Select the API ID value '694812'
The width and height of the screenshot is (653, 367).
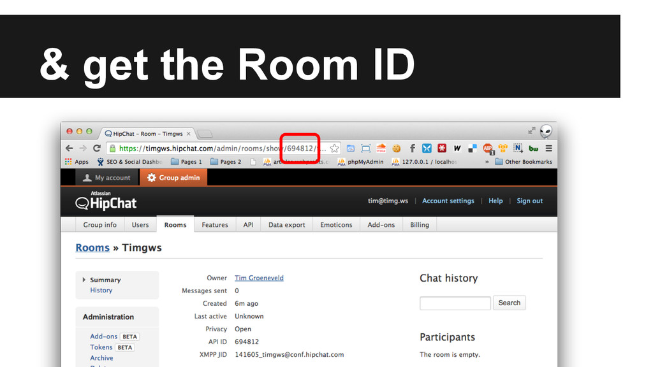click(x=247, y=342)
